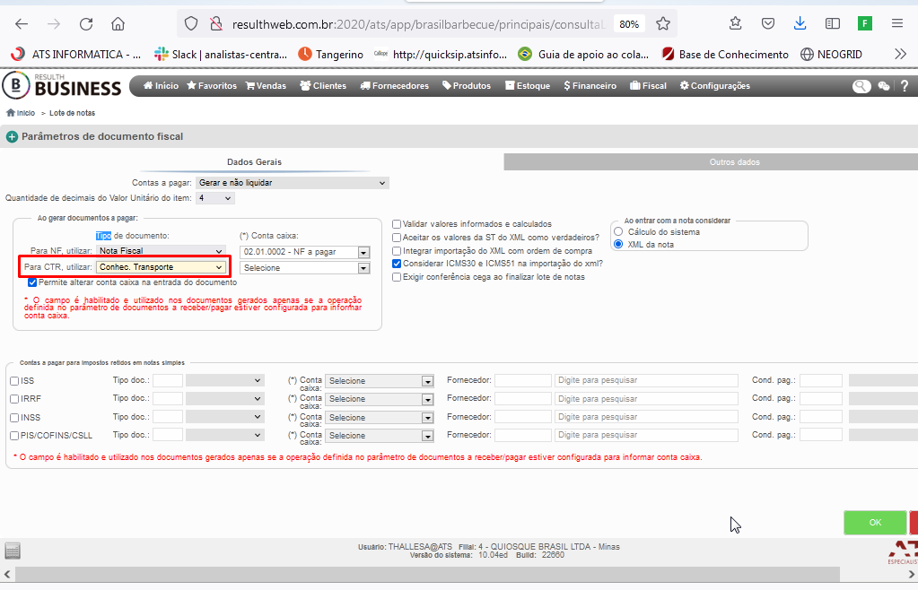
Task: Tick the PIS/COFINS/CSLL checkbox
Action: 14,436
